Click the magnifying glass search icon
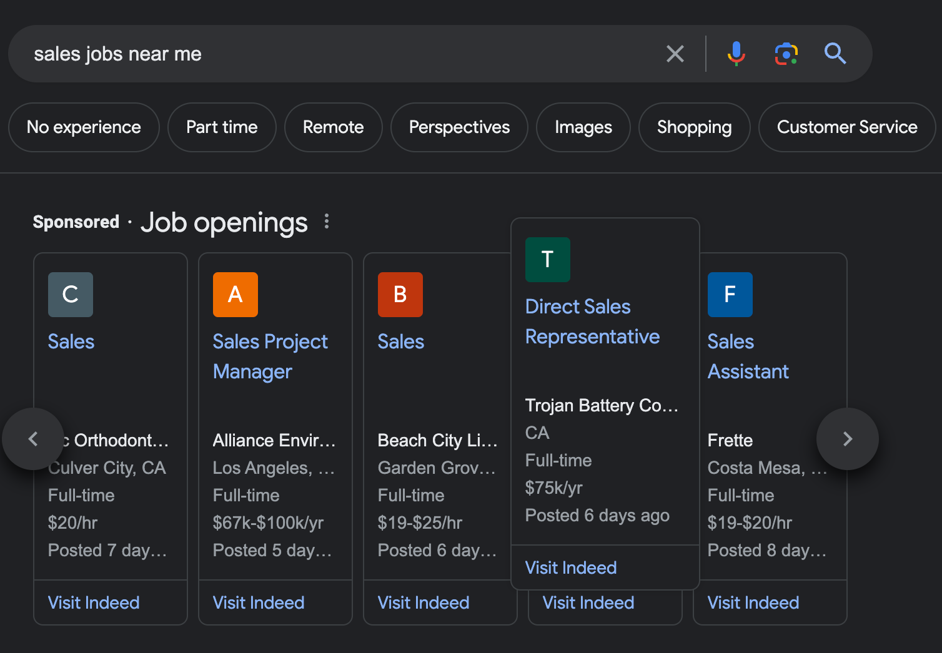This screenshot has width=942, height=653. (835, 54)
